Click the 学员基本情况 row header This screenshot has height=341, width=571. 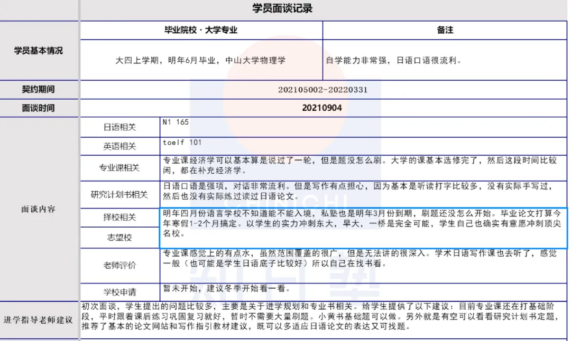39,51
